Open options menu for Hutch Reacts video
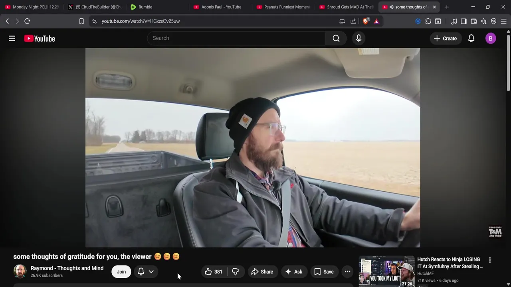The width and height of the screenshot is (511, 287). [490, 260]
